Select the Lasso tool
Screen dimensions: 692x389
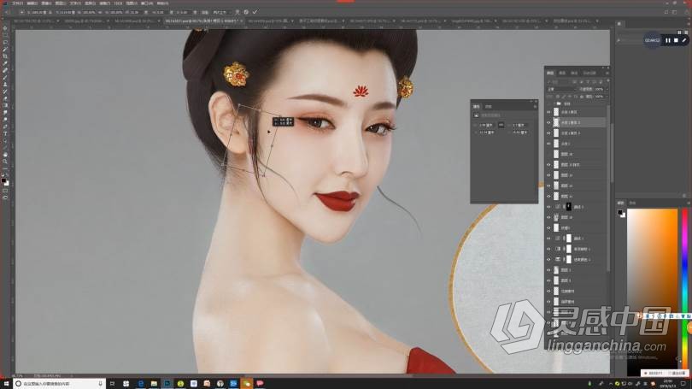5,42
